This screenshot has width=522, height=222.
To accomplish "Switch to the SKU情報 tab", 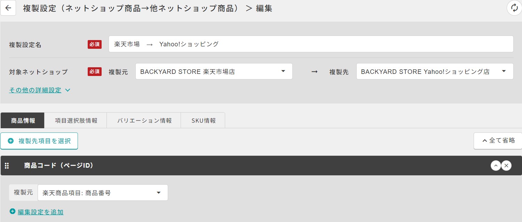I will (x=204, y=121).
